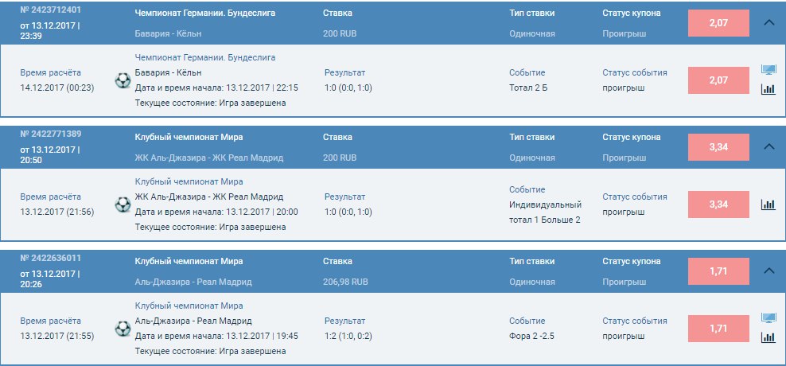Click soccer ball icon beside Бавария - Кёльн
The width and height of the screenshot is (786, 366).
tap(123, 80)
